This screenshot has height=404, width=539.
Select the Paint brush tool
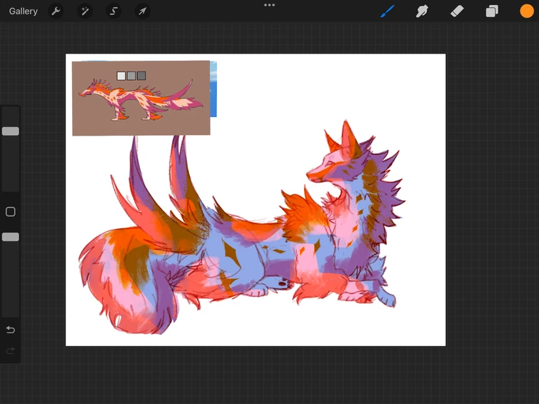[x=388, y=11]
